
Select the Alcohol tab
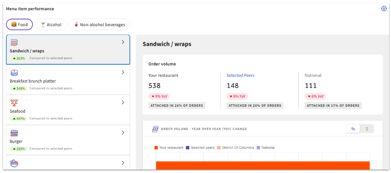click(x=51, y=25)
